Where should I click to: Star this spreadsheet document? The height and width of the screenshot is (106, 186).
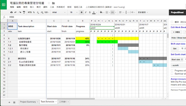pyautogui.click(x=49, y=3)
